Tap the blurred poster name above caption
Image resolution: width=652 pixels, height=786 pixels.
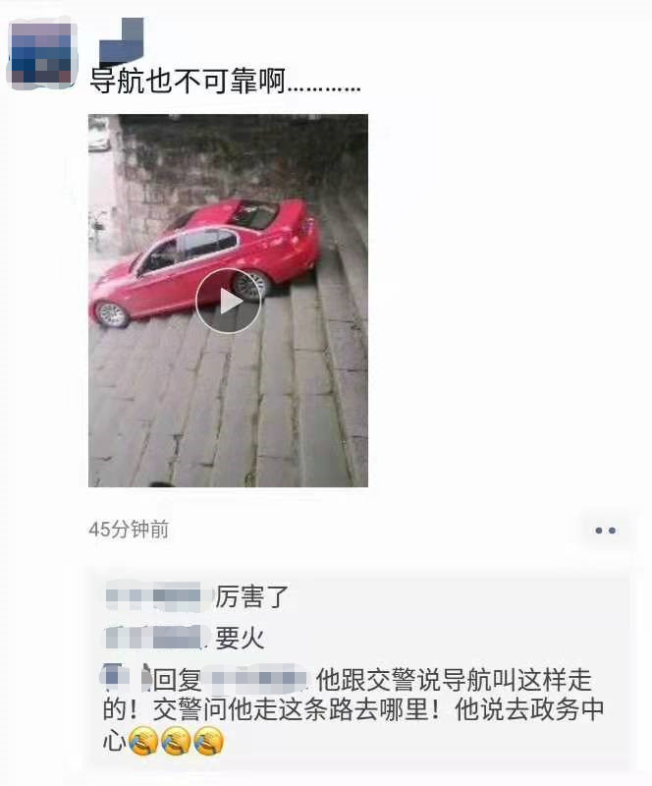[122, 40]
